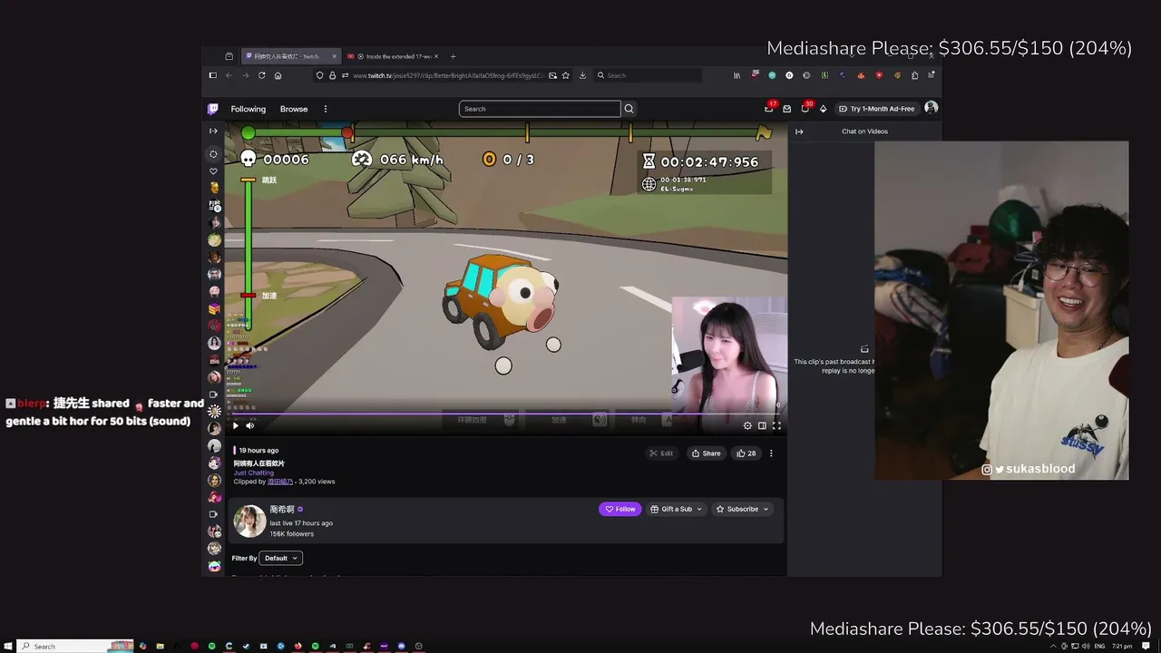Viewport: 1161px width, 653px height.
Task: Like the clip with 28 thumbs up
Action: (x=746, y=453)
